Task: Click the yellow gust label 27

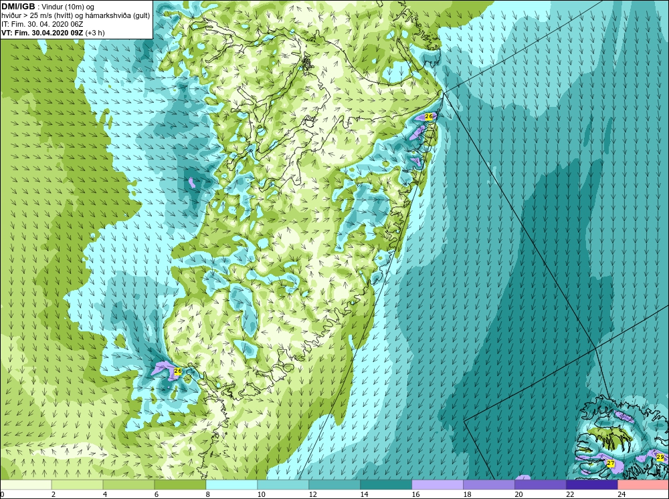Action: coord(611,463)
